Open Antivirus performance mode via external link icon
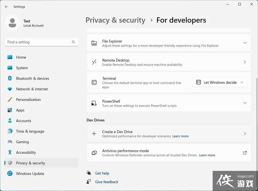Viewport: 258px width, 191px height. [245, 152]
